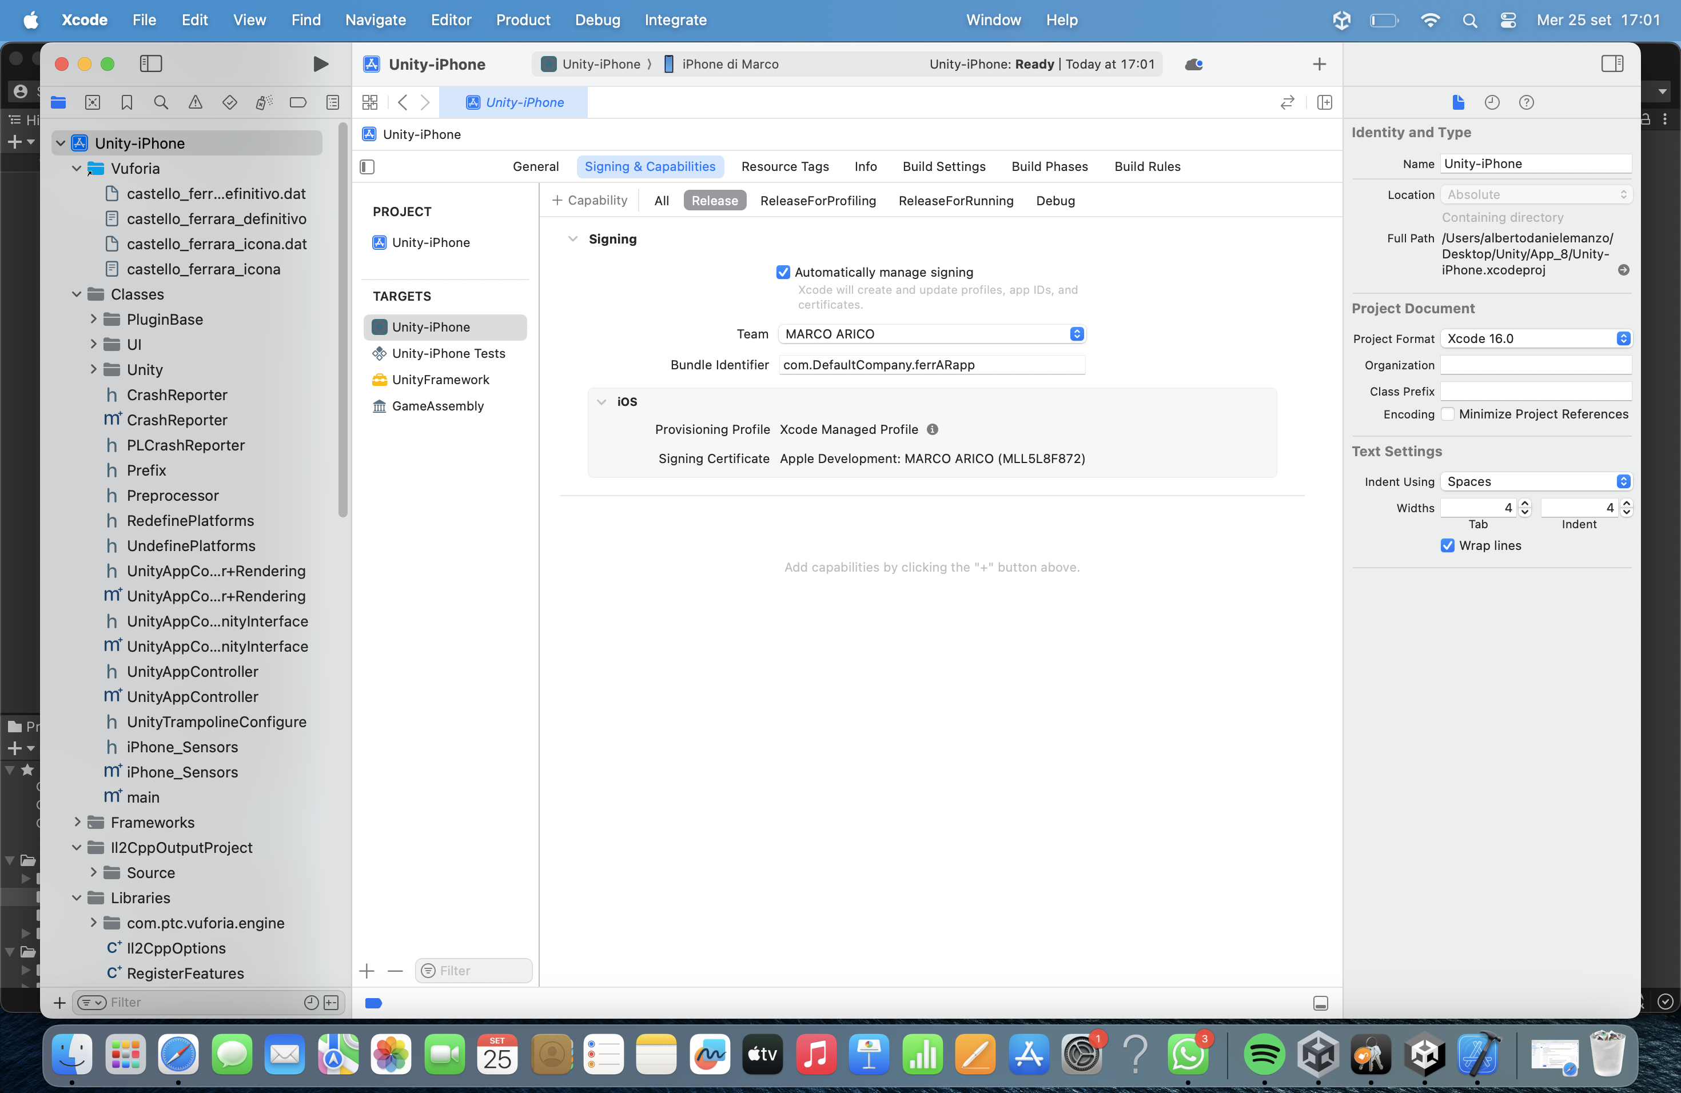This screenshot has height=1093, width=1681.
Task: Collapse the Signing section
Action: click(573, 238)
